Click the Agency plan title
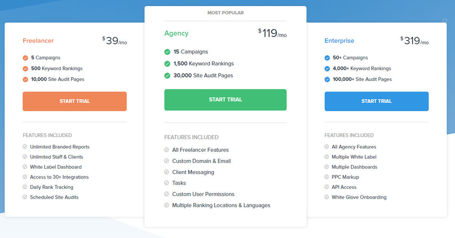Viewport: 455px width, 238px height. pyautogui.click(x=177, y=33)
